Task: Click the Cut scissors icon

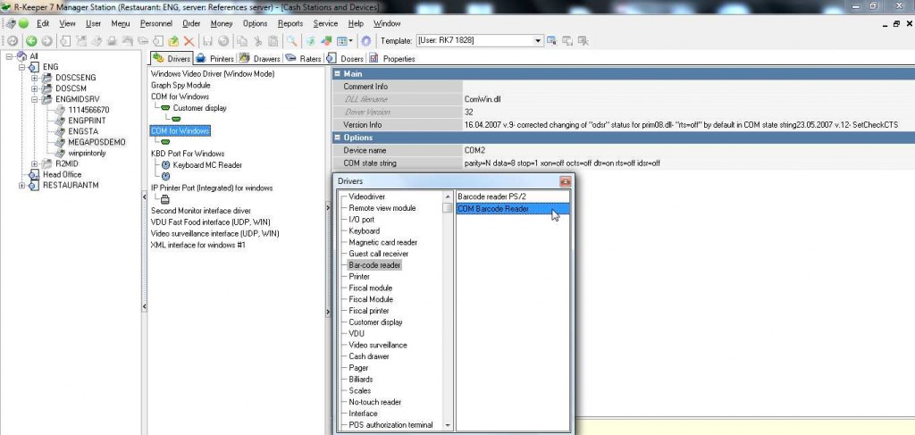Action: [x=257, y=41]
